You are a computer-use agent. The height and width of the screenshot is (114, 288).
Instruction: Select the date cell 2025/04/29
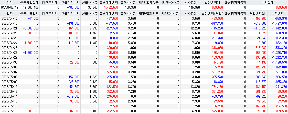(9, 57)
